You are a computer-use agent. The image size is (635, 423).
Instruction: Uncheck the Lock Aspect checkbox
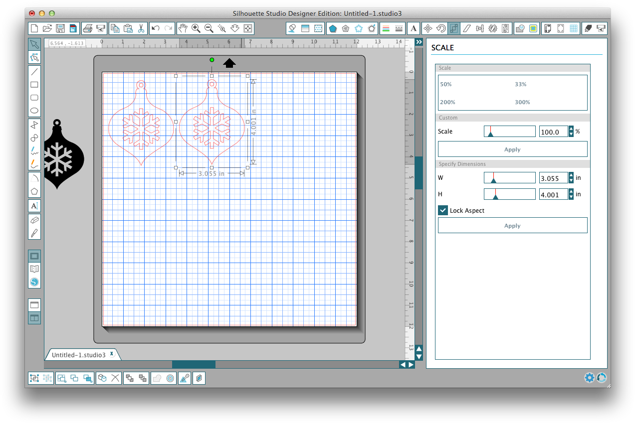(x=442, y=210)
